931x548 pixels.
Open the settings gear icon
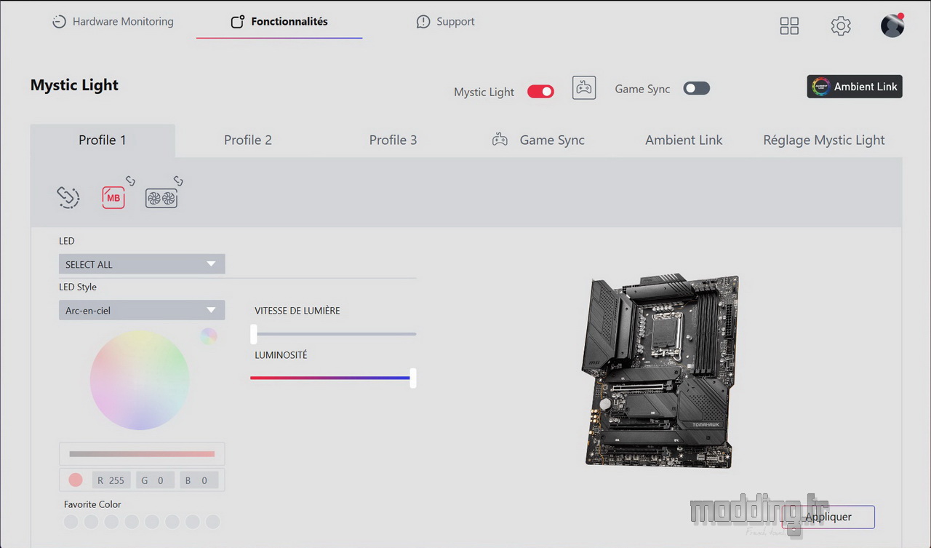[841, 26]
